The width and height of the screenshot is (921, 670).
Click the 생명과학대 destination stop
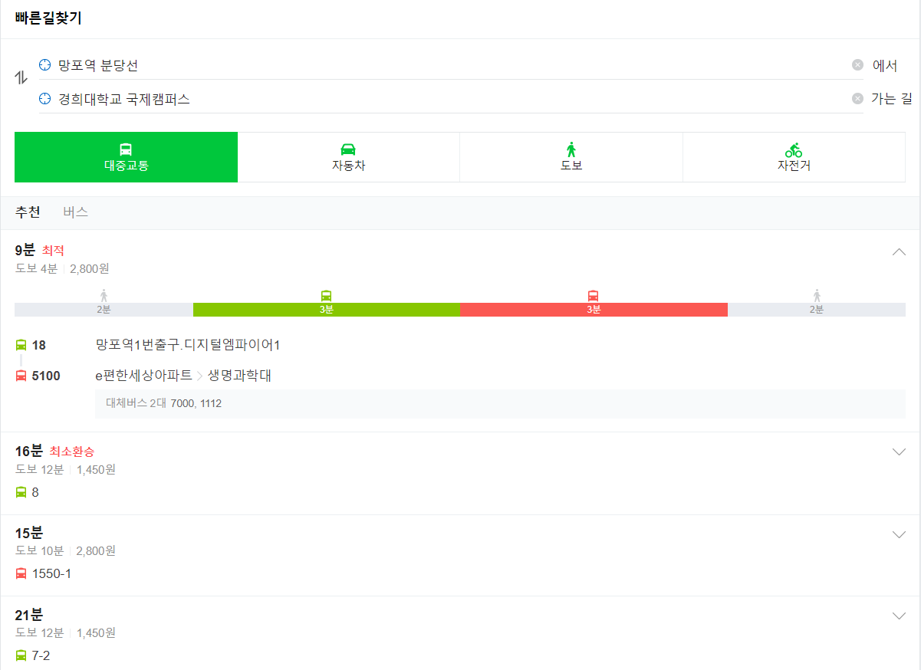239,376
